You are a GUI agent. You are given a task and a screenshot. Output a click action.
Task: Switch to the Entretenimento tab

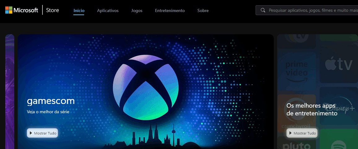[170, 10]
